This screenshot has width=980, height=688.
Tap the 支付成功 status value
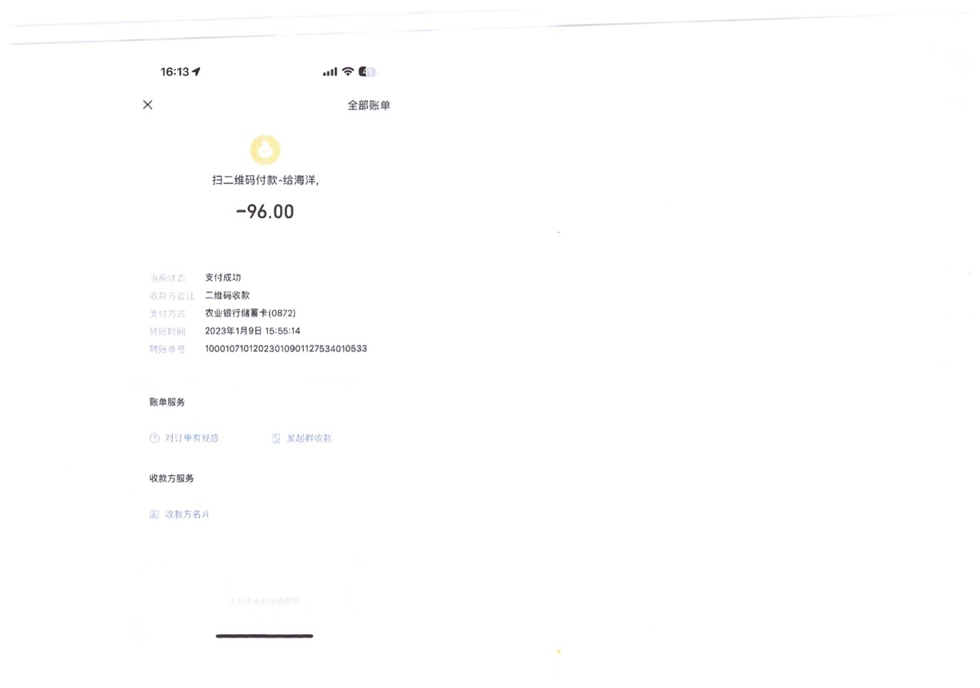(x=223, y=278)
